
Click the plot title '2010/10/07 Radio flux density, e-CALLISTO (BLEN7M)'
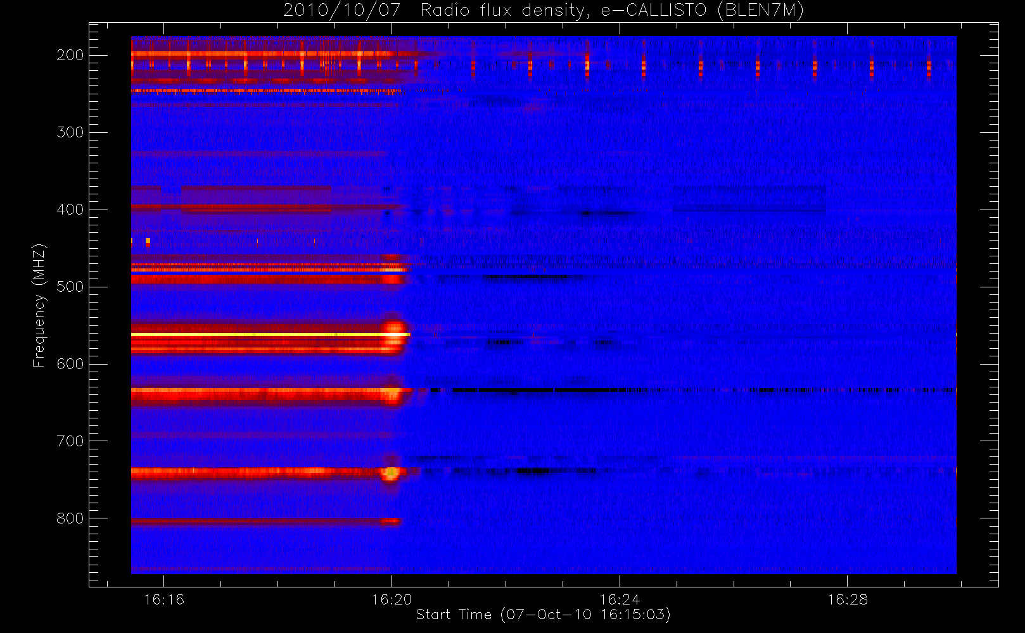point(543,11)
